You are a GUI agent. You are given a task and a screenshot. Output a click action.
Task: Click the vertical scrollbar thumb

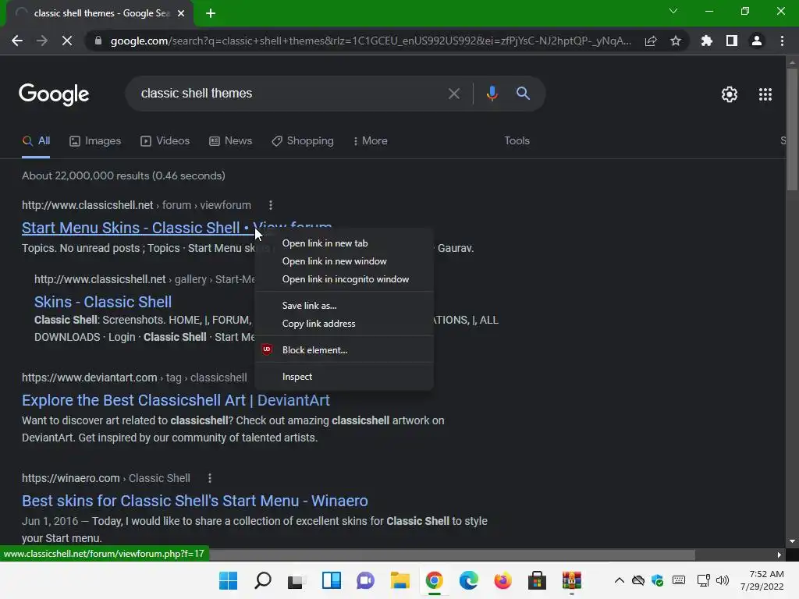tap(792, 129)
